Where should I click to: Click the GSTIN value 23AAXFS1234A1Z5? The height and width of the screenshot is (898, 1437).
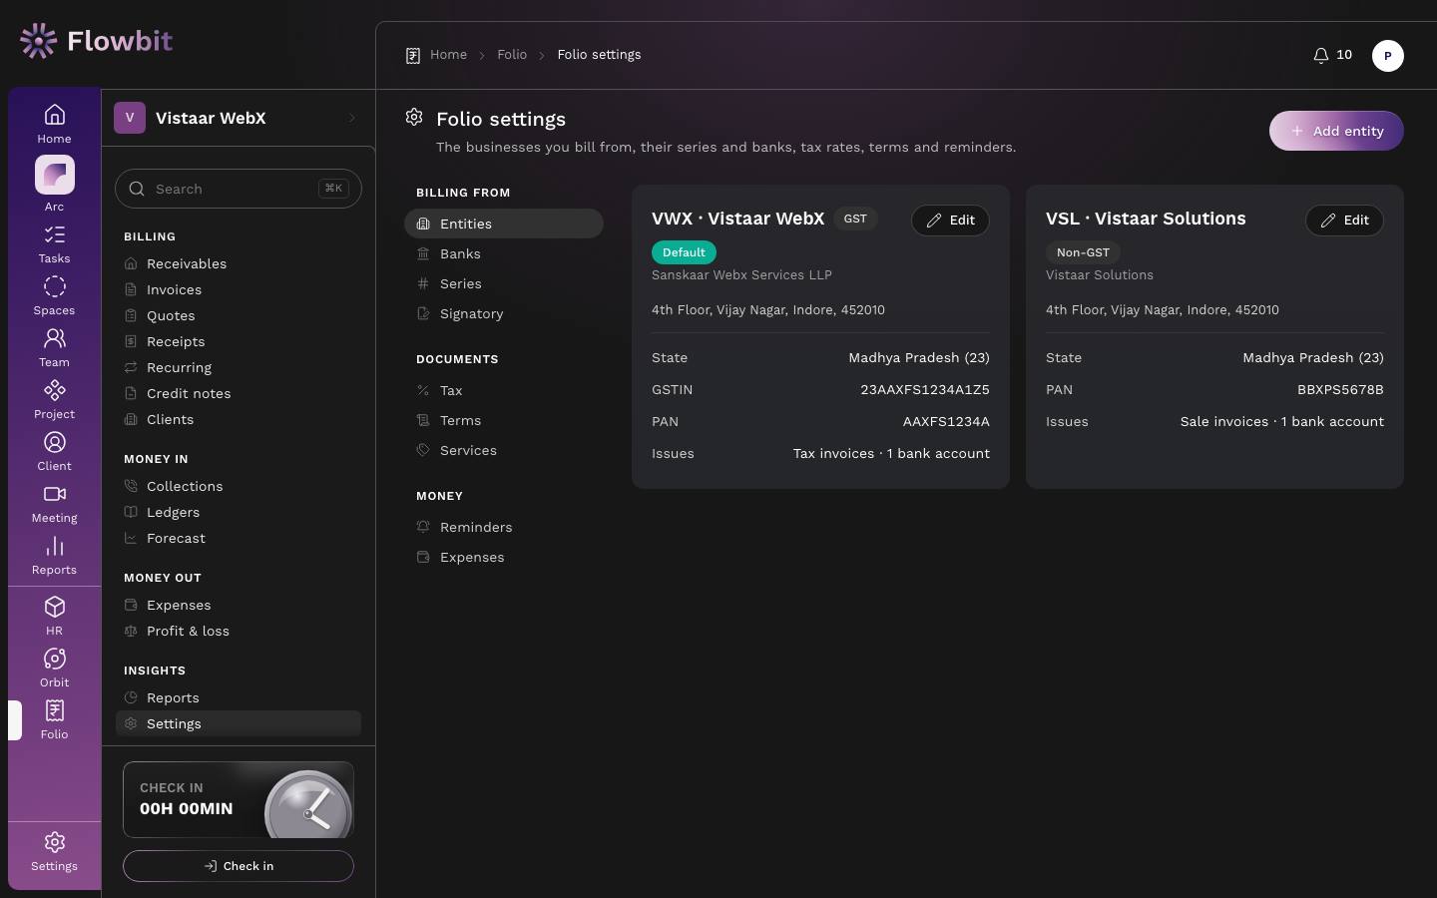(925, 389)
